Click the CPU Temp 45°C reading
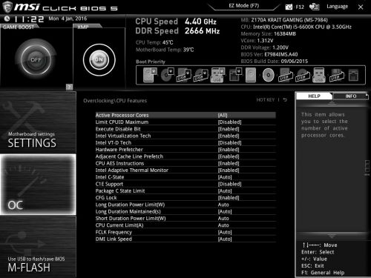Viewport: 371px width, 278px height. (154, 42)
